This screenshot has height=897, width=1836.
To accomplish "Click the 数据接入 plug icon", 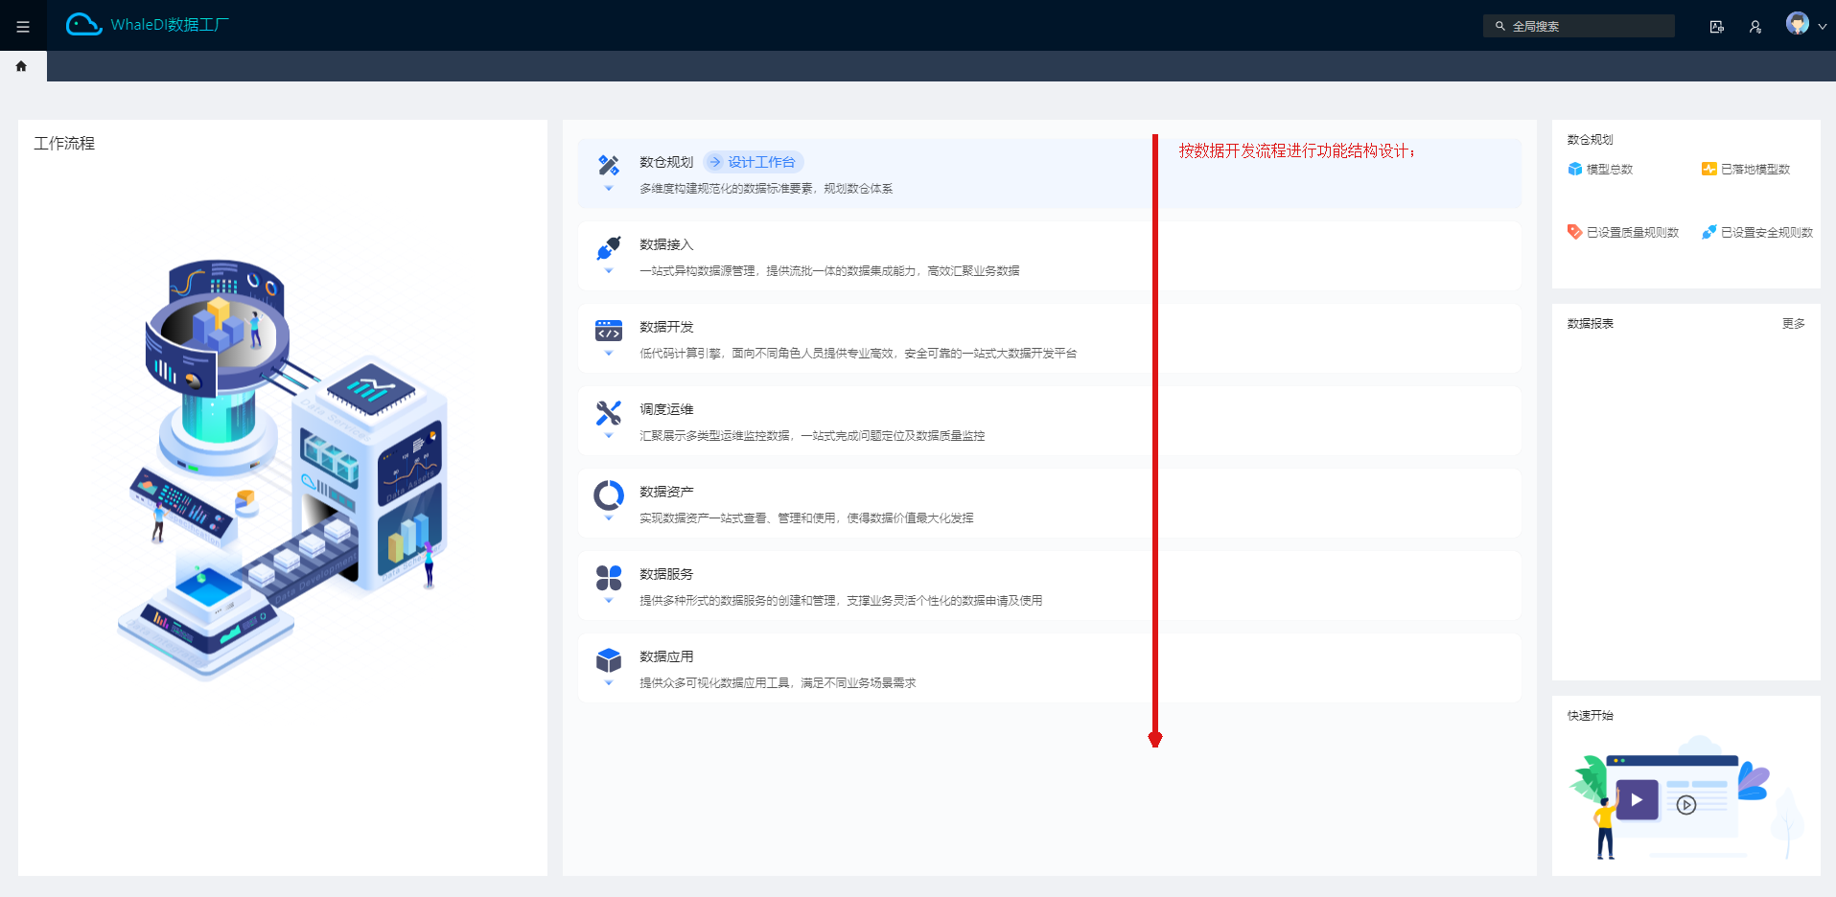I will click(x=609, y=247).
